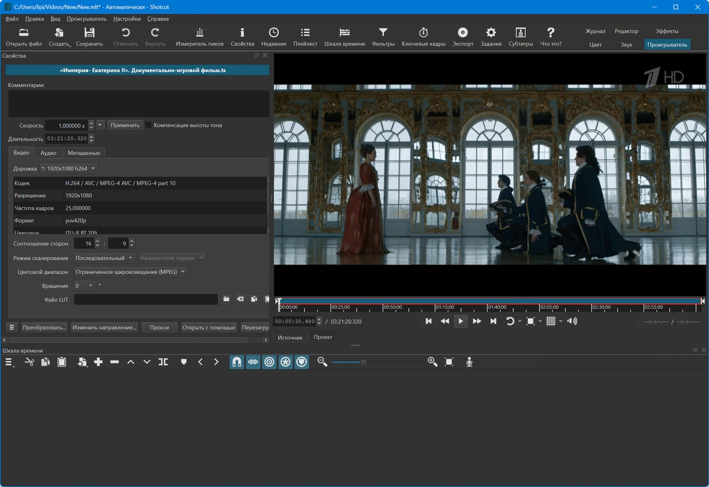The image size is (709, 487).
Task: Open the Плейлист panel
Action: [x=305, y=37]
